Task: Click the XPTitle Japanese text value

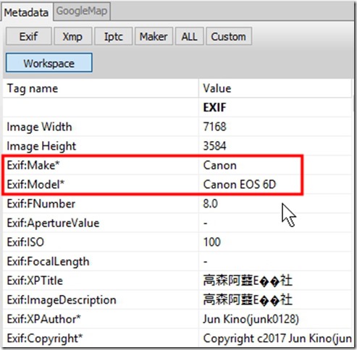Action: coord(248,281)
